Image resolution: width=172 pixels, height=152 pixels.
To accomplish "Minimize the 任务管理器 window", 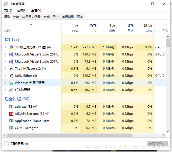I will [x=141, y=4].
